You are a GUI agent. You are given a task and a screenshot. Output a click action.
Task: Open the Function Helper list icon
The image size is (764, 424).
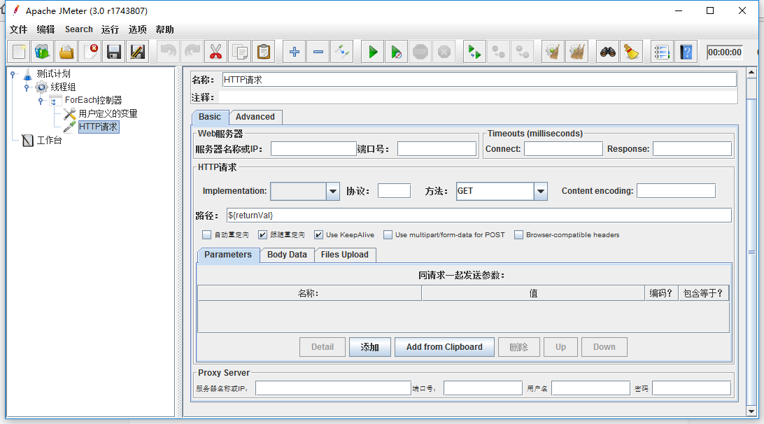pyautogui.click(x=662, y=52)
